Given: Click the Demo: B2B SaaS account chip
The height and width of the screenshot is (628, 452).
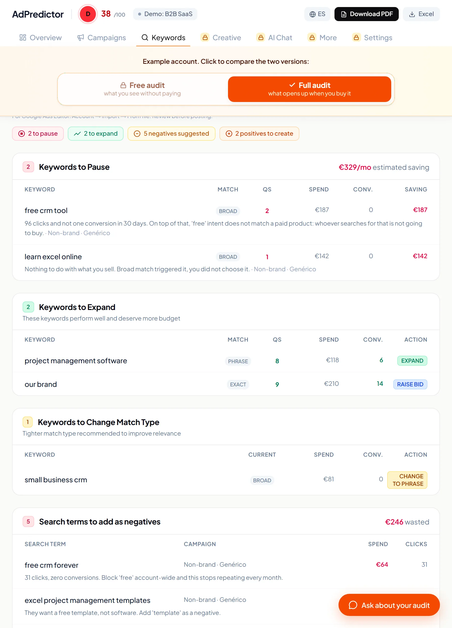Looking at the screenshot, I should tap(165, 14).
